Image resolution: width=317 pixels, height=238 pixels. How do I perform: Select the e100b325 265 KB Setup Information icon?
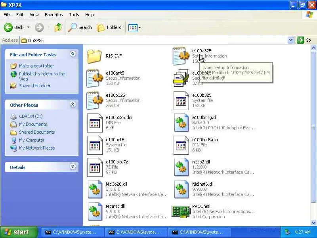(94, 101)
